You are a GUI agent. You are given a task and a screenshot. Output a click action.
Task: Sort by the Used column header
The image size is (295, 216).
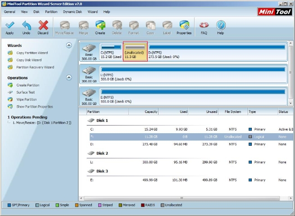pyautogui.click(x=173, y=112)
